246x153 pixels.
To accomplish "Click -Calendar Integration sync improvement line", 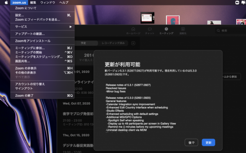I will pos(130,104).
